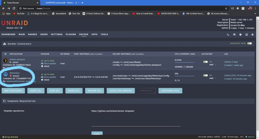The image size is (259, 139).
Task: Click the version info icon beside 6.8.1
Action: 21,28
